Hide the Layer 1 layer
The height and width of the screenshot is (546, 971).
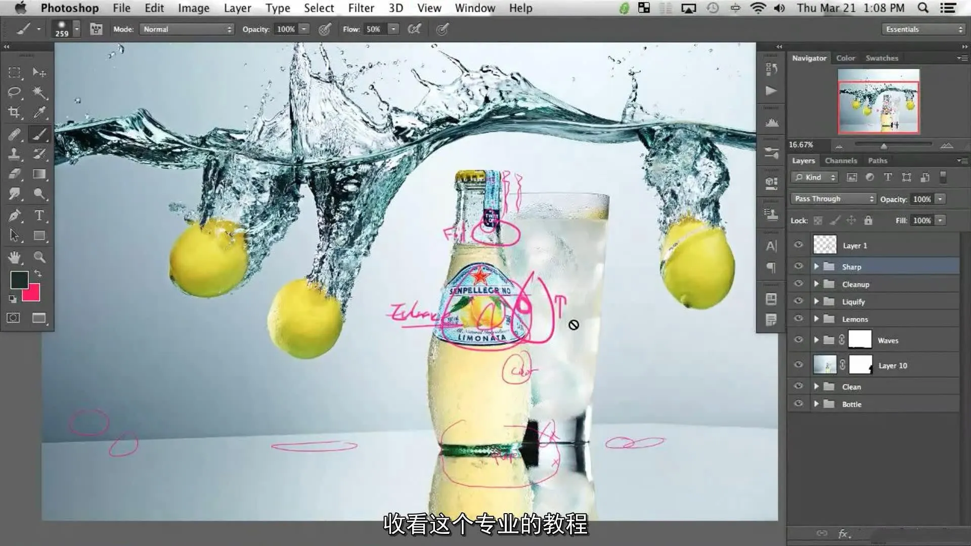pos(799,245)
